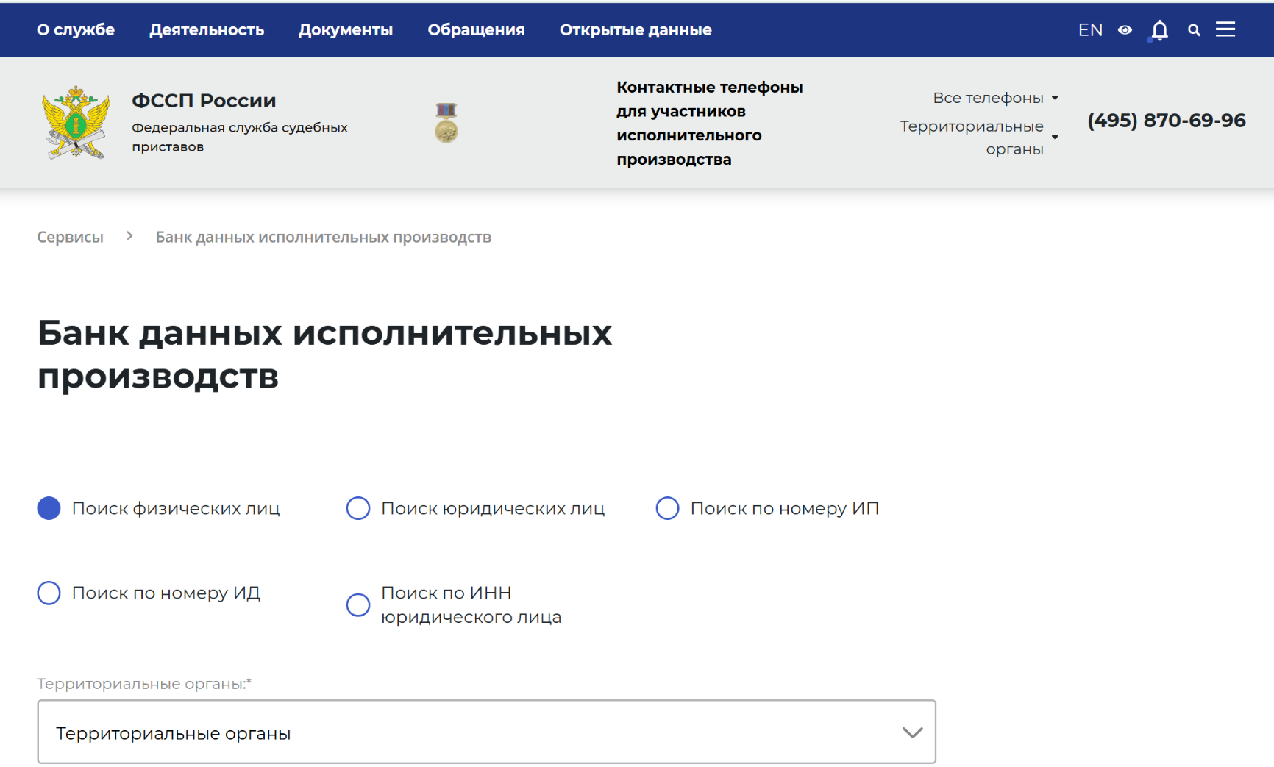Click phone number (495) 870-69-96
The height and width of the screenshot is (767, 1274).
pos(1166,121)
